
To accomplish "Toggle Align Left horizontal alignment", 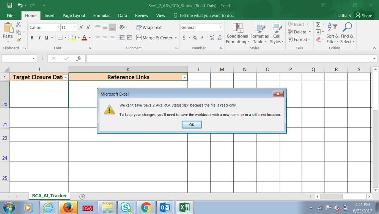I will click(x=98, y=38).
